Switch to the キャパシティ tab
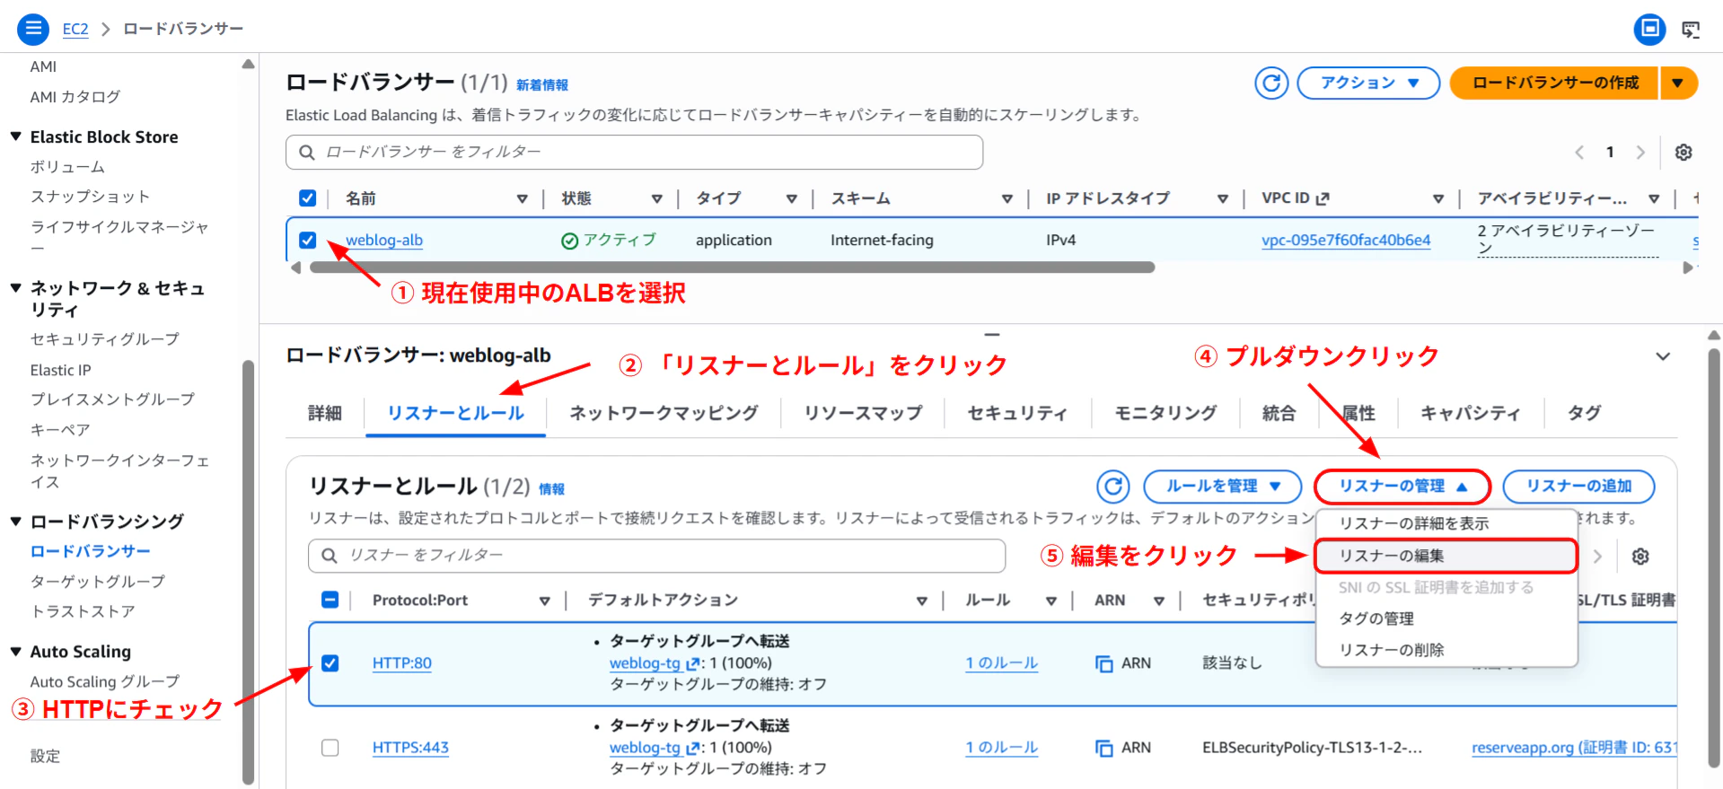Viewport: 1723px width, 789px height. (1470, 414)
